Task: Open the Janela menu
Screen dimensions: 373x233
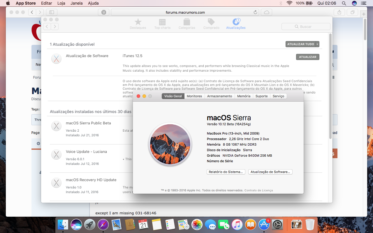Action: 76,3
